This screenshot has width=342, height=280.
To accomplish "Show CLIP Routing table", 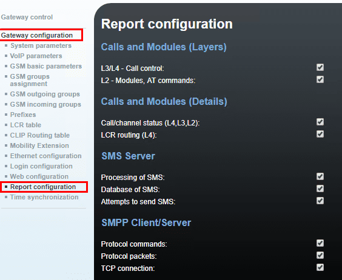I will coord(39,135).
